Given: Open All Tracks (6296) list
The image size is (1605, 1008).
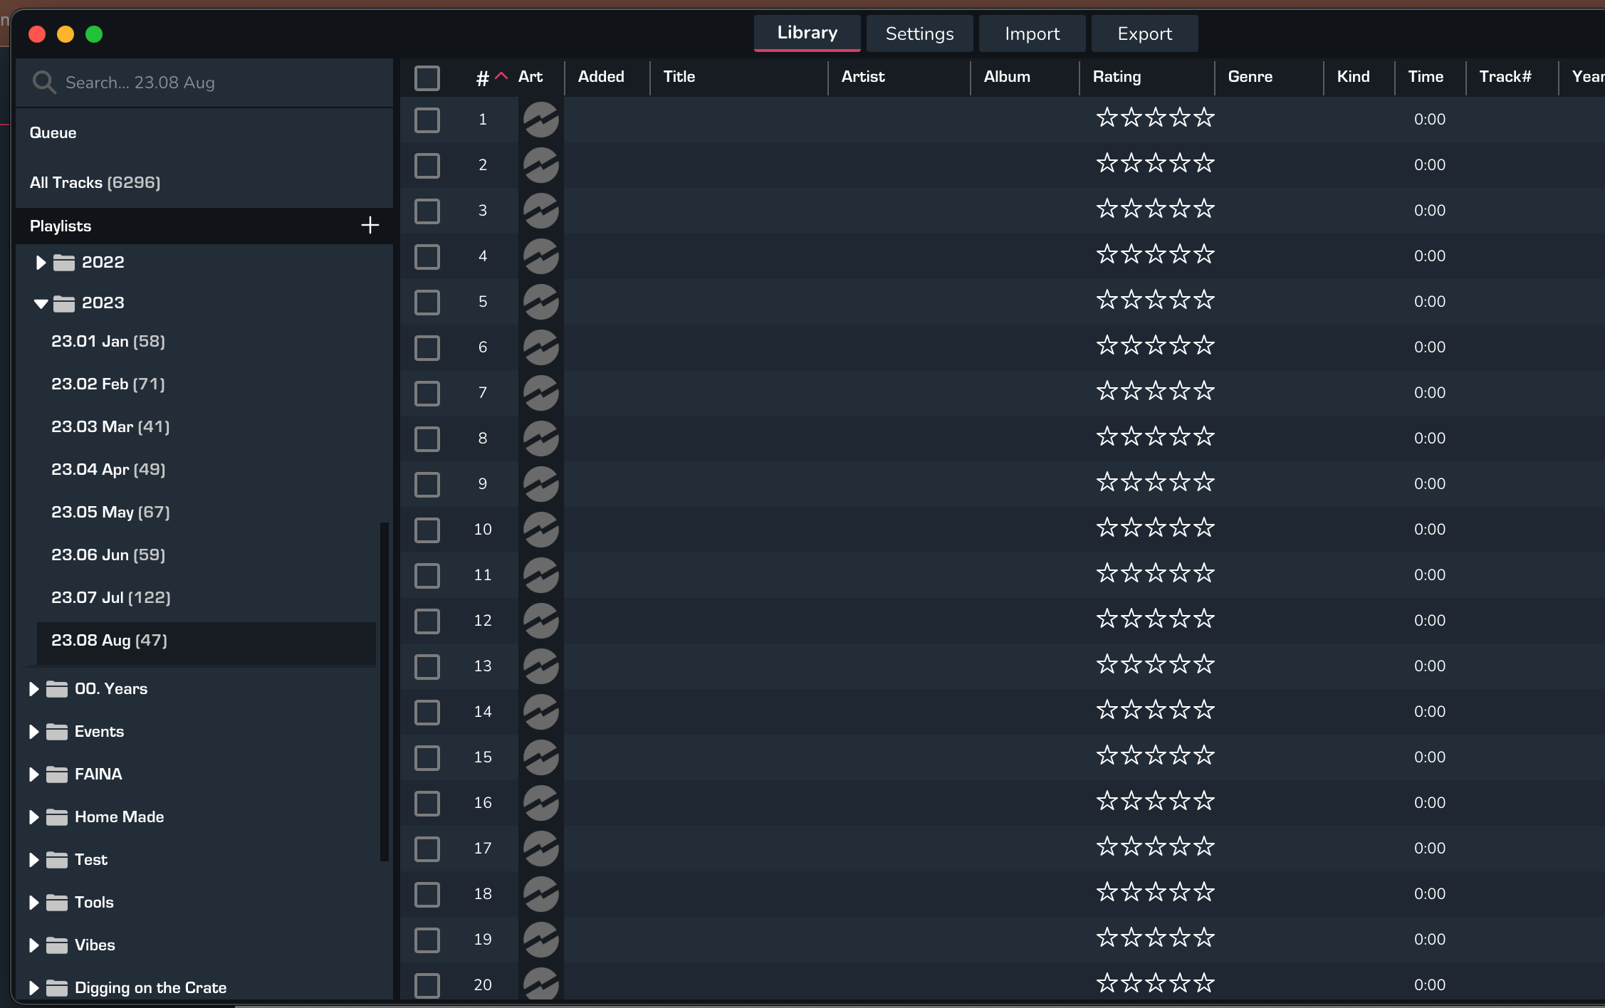Looking at the screenshot, I should pos(95,183).
